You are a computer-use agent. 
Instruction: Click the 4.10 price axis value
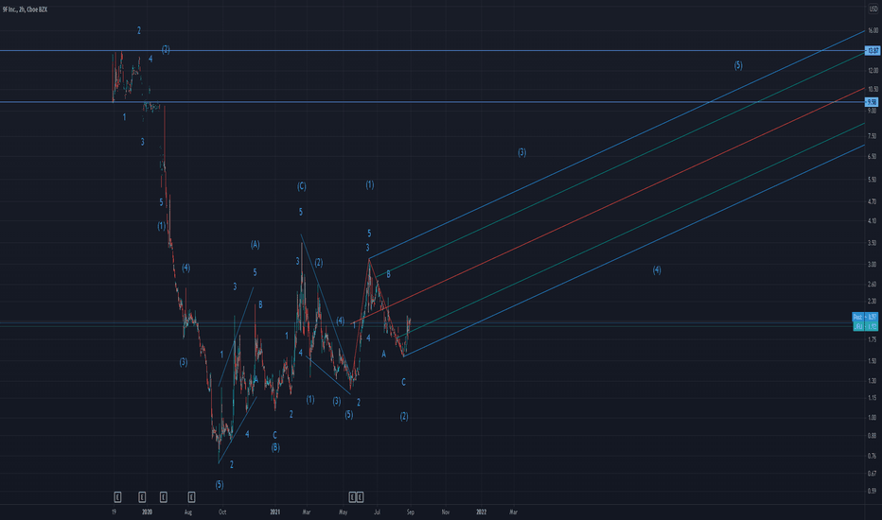click(x=873, y=221)
